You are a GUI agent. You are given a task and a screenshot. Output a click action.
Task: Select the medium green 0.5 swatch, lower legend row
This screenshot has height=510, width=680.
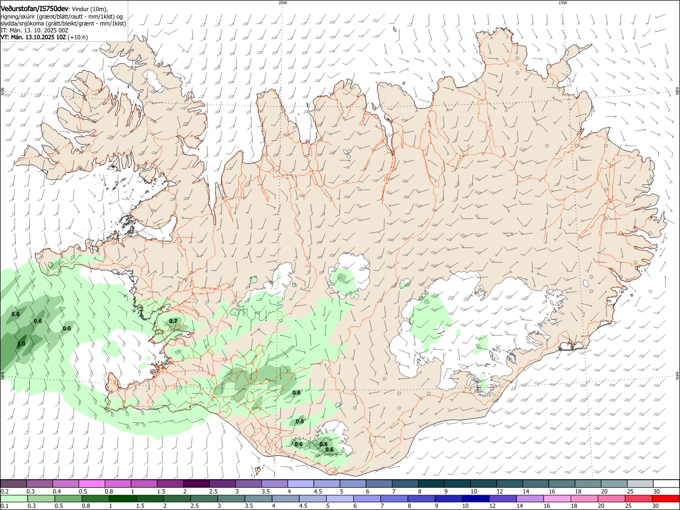[x=68, y=499]
